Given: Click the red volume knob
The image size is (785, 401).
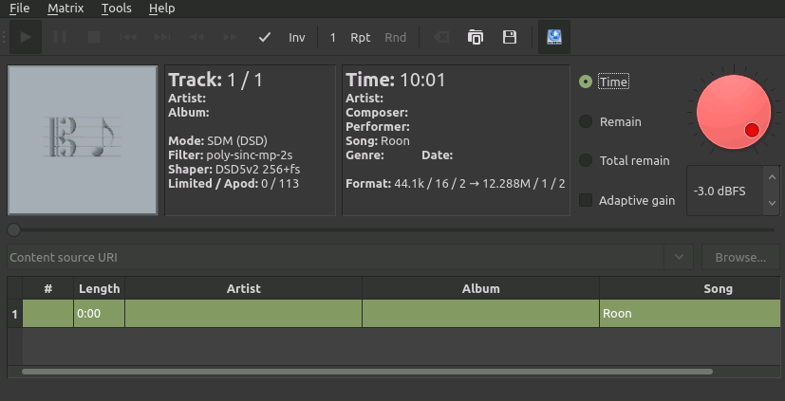Looking at the screenshot, I should click(x=734, y=112).
